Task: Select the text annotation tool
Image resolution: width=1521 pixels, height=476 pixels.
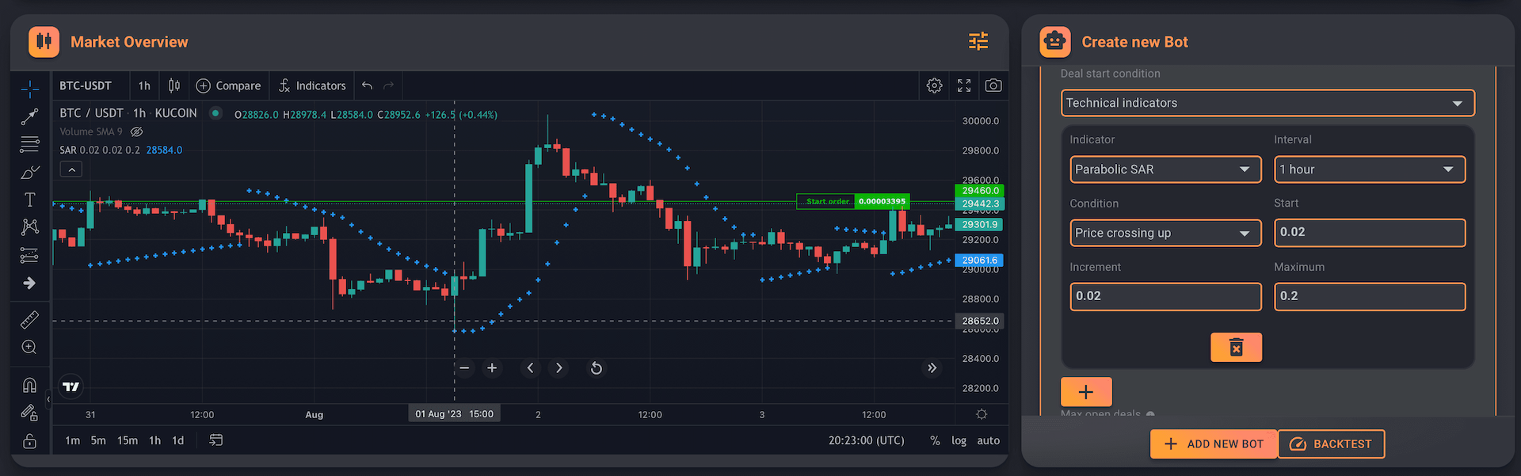Action: [x=29, y=200]
